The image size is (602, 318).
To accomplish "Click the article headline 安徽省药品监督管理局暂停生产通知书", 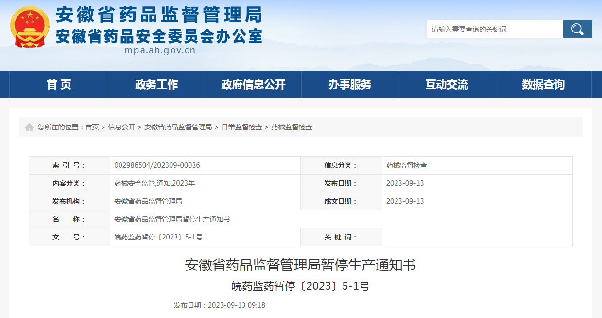I will pos(300,265).
